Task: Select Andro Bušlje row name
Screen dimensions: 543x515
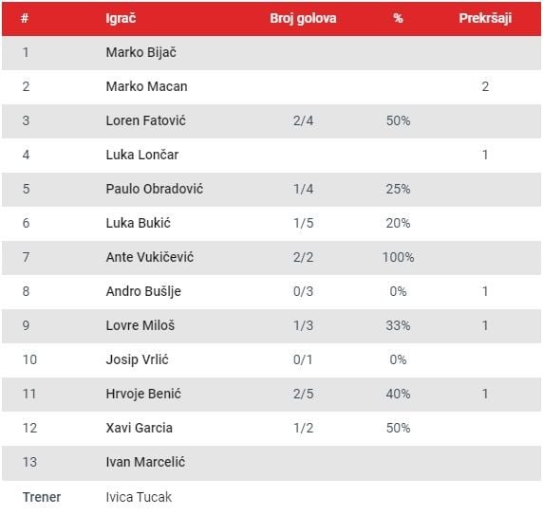Action: (x=143, y=291)
